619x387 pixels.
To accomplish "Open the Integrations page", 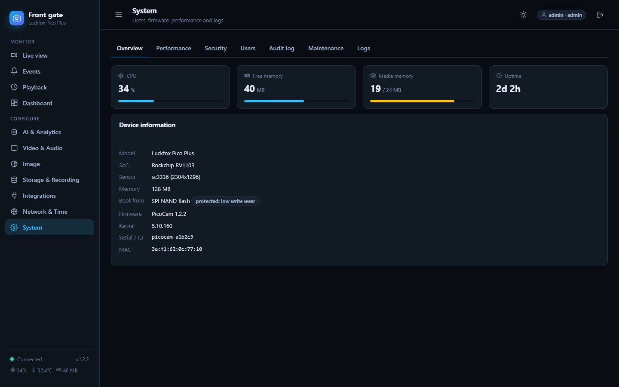I will [x=49, y=196].
